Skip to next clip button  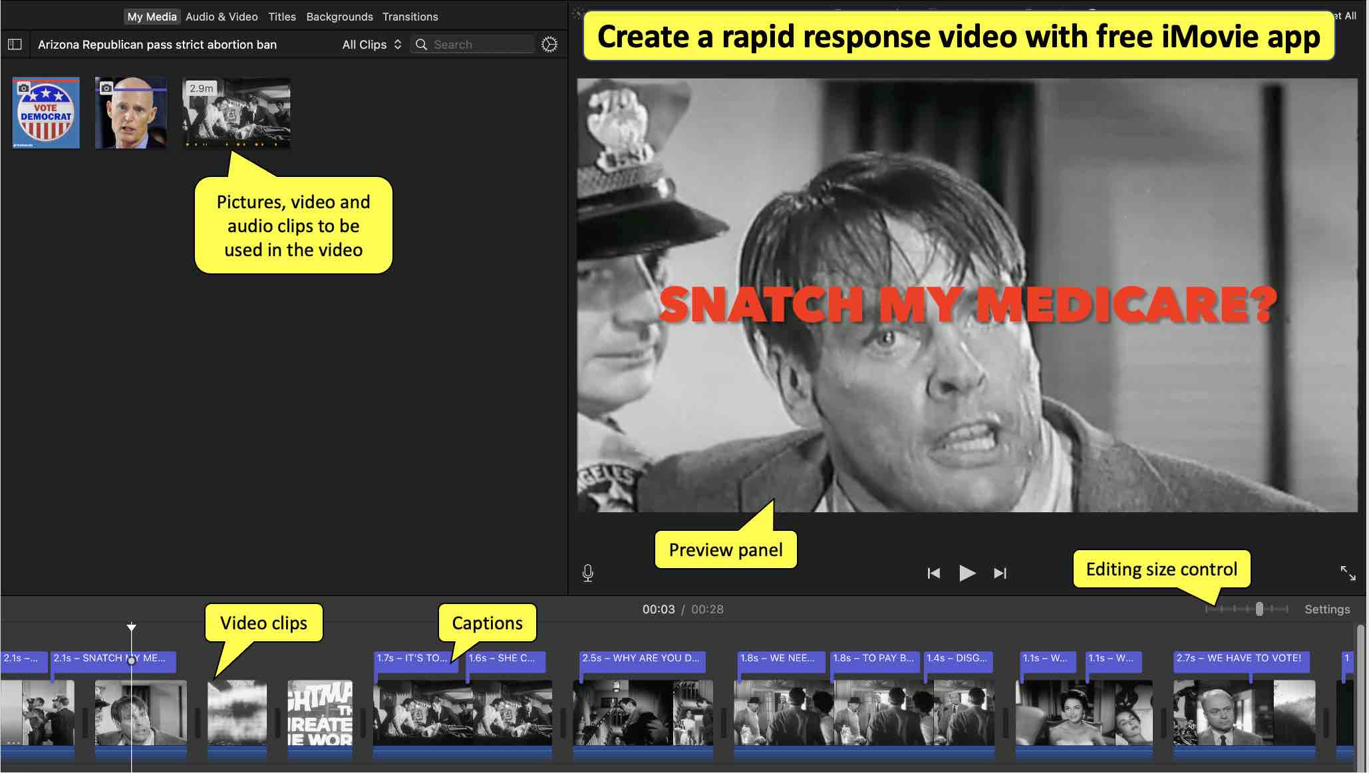1000,573
